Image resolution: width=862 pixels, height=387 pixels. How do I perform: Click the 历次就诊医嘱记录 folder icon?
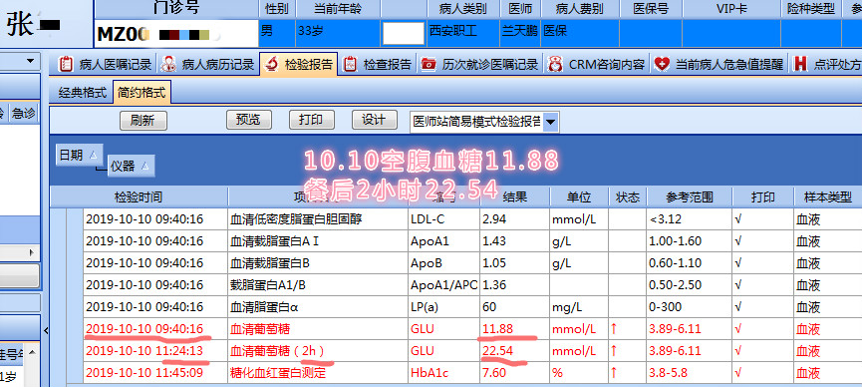click(x=429, y=65)
